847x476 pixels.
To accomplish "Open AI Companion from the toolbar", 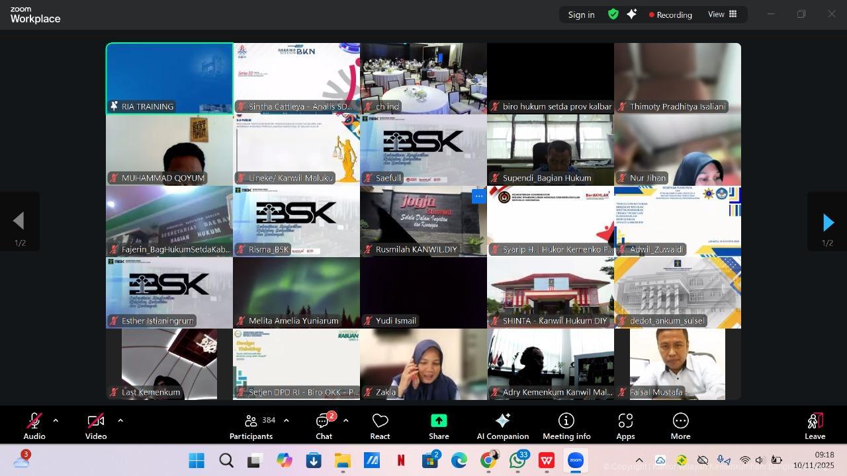I will (x=502, y=426).
